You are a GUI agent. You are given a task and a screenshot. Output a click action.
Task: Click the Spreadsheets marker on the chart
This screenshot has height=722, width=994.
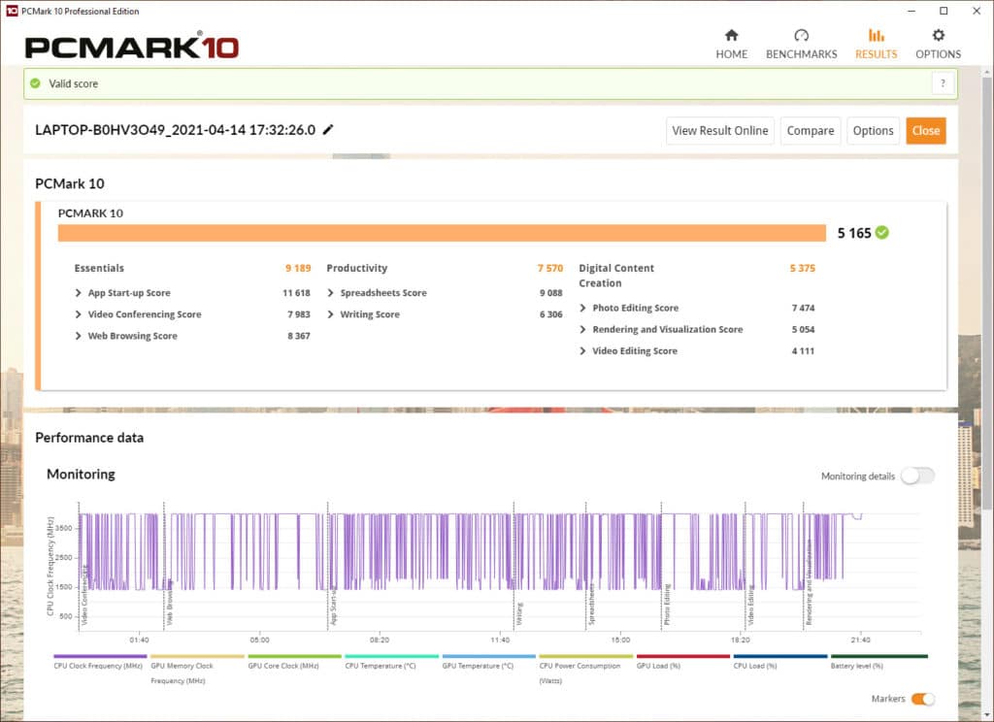tap(591, 605)
